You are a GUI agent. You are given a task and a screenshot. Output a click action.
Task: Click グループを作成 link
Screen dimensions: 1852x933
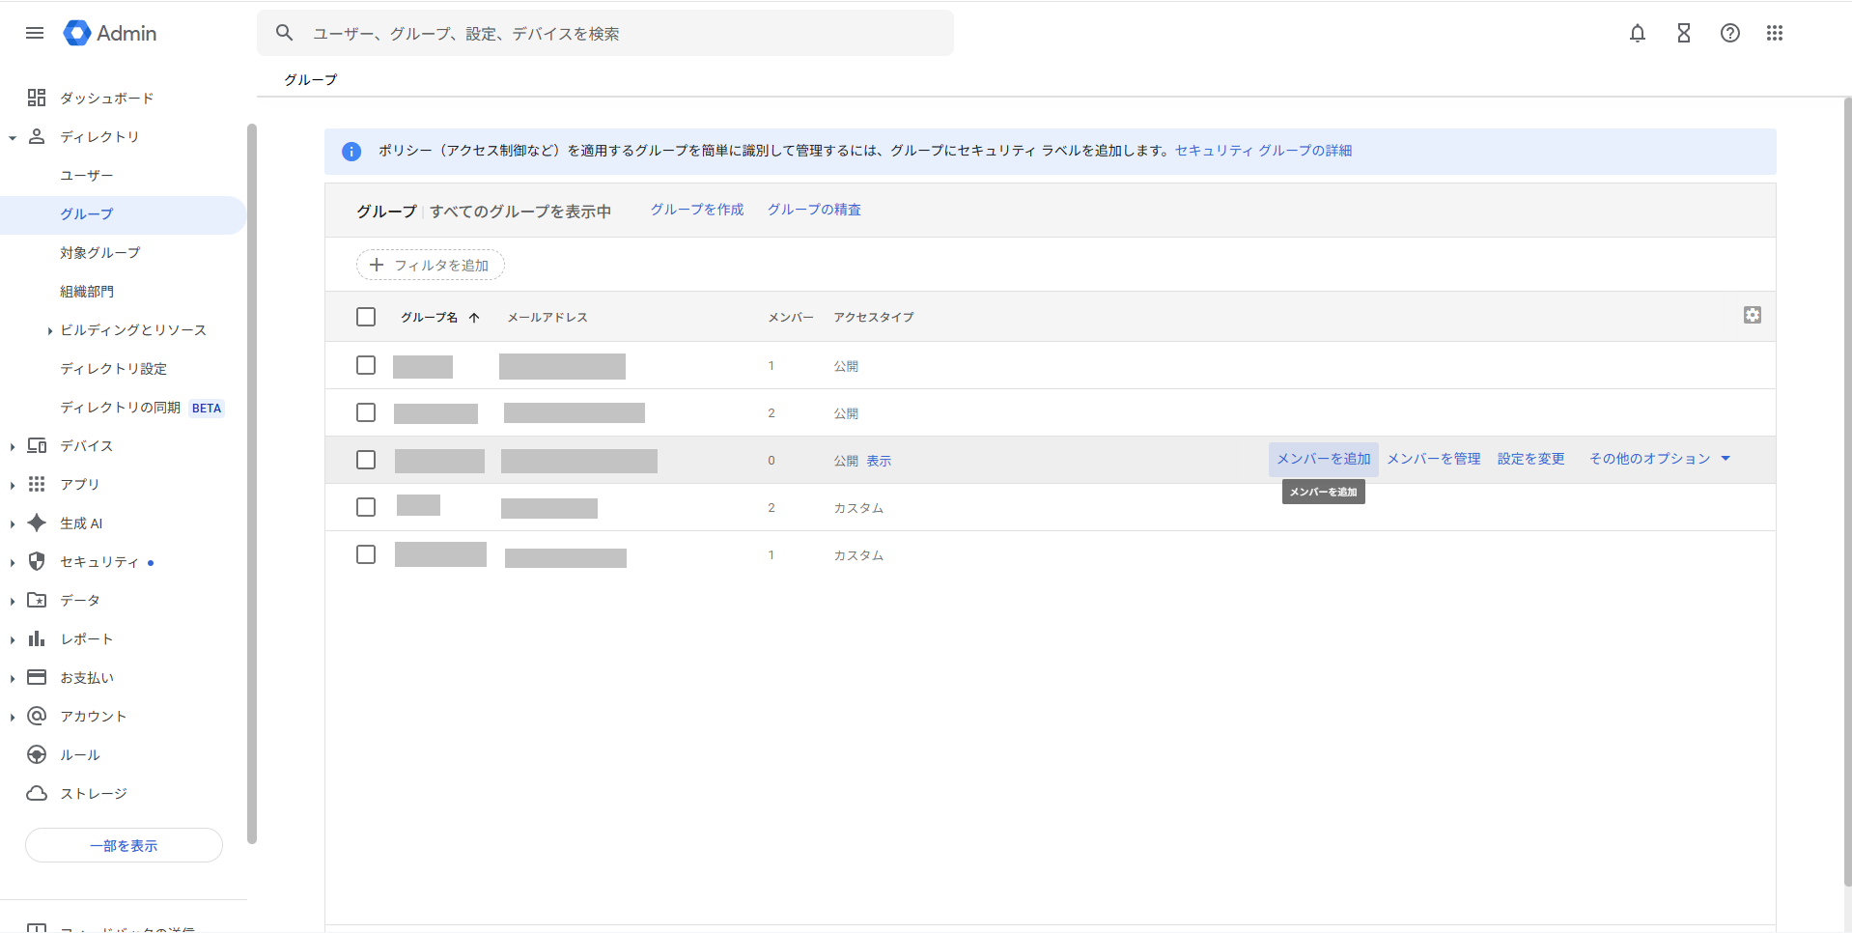pos(697,210)
